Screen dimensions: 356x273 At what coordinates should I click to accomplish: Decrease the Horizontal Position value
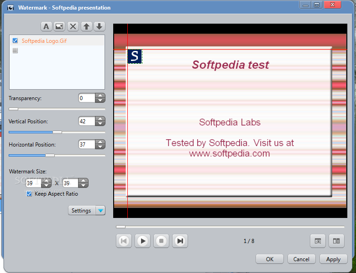pyautogui.click(x=100, y=147)
